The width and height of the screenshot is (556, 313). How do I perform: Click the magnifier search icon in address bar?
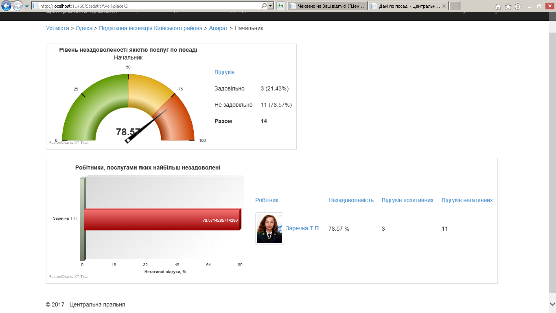pos(264,6)
